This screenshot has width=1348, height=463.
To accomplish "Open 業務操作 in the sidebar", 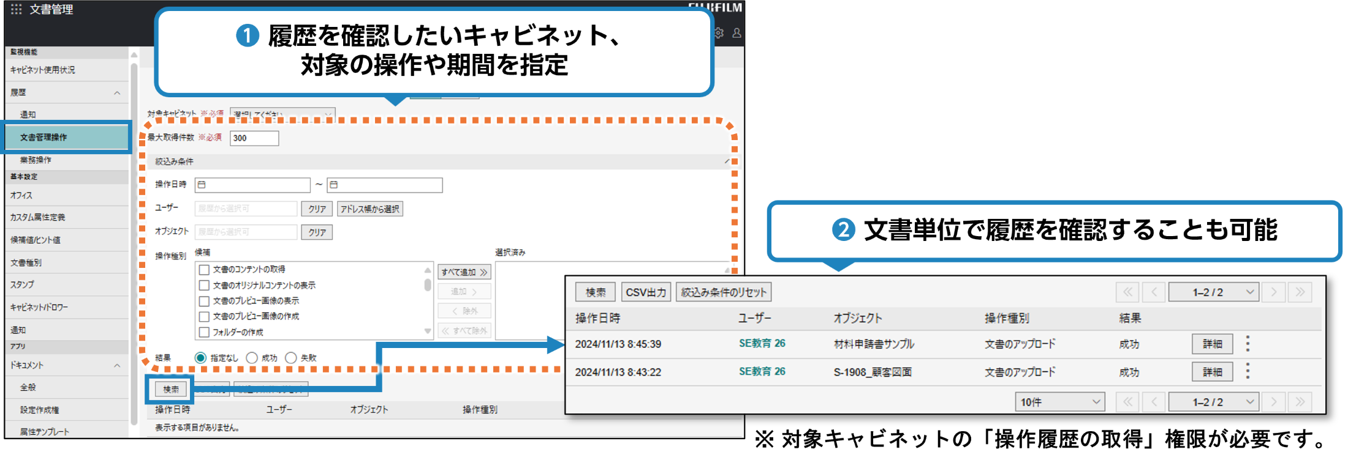I will [x=66, y=160].
